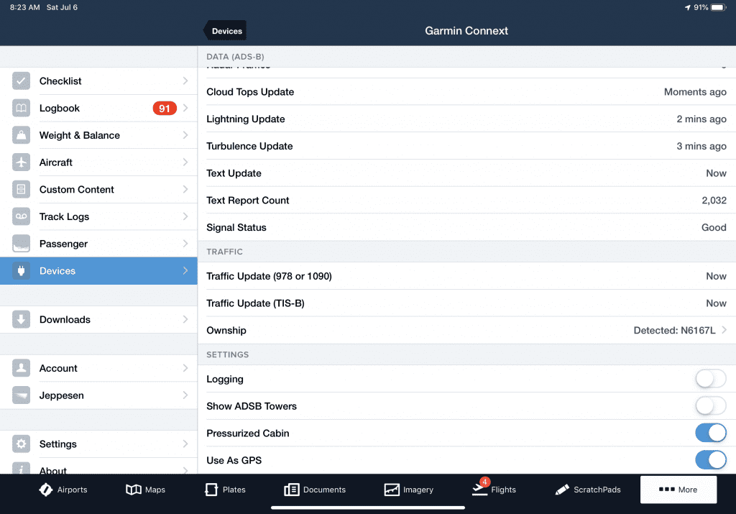Tap the Devices back button
The height and width of the screenshot is (514, 736).
pyautogui.click(x=225, y=30)
